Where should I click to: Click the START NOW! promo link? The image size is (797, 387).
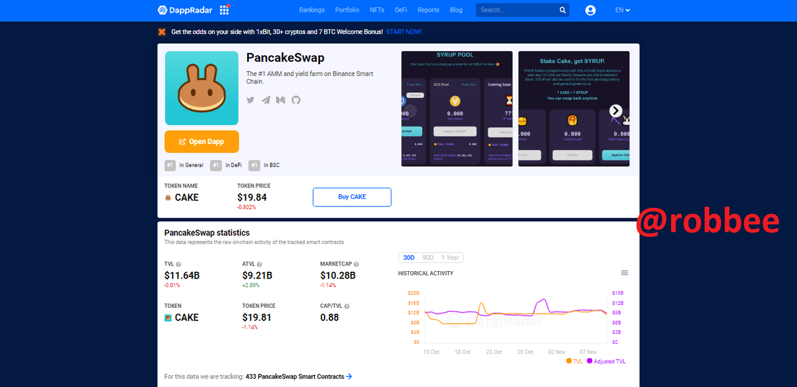click(403, 32)
